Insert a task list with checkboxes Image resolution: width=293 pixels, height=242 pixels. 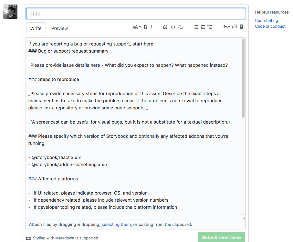(x=210, y=27)
